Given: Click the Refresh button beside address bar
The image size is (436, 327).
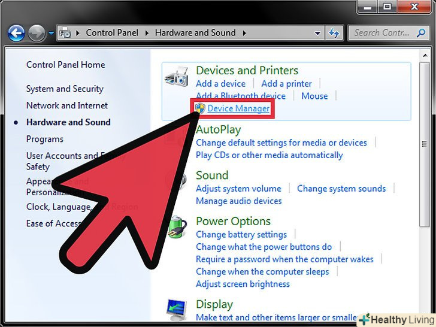Looking at the screenshot, I should [x=334, y=33].
